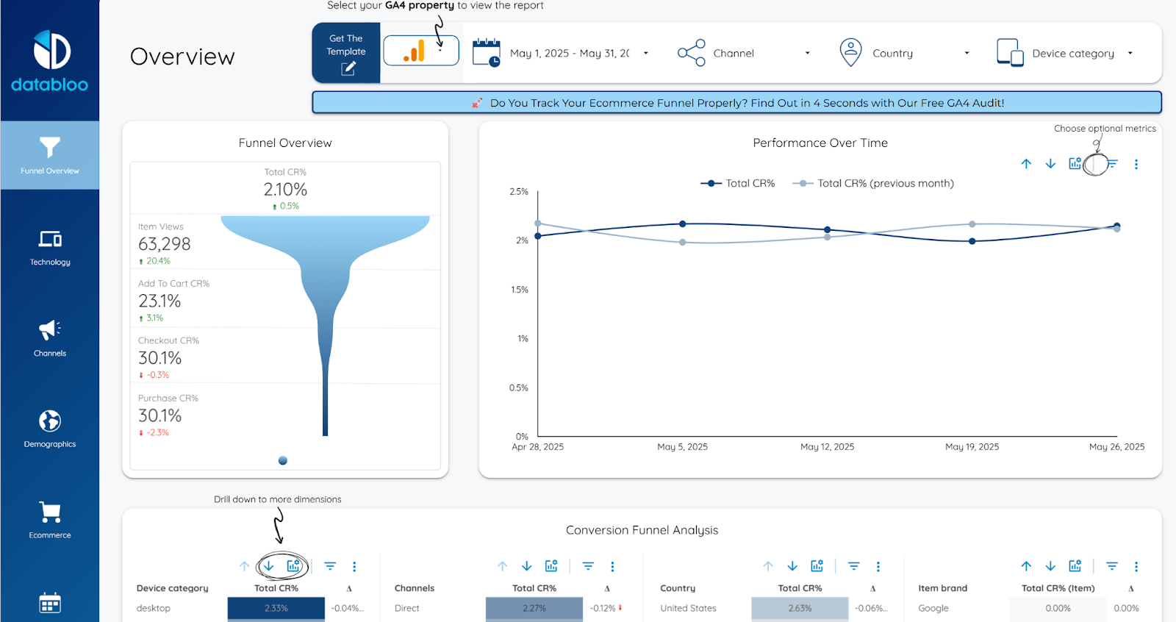Sort by Country column header
The height and width of the screenshot is (622, 1176).
[x=678, y=588]
